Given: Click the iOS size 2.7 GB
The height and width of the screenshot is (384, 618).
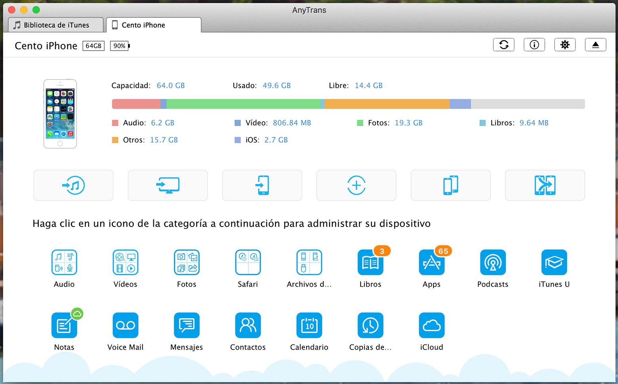Looking at the screenshot, I should 276,140.
